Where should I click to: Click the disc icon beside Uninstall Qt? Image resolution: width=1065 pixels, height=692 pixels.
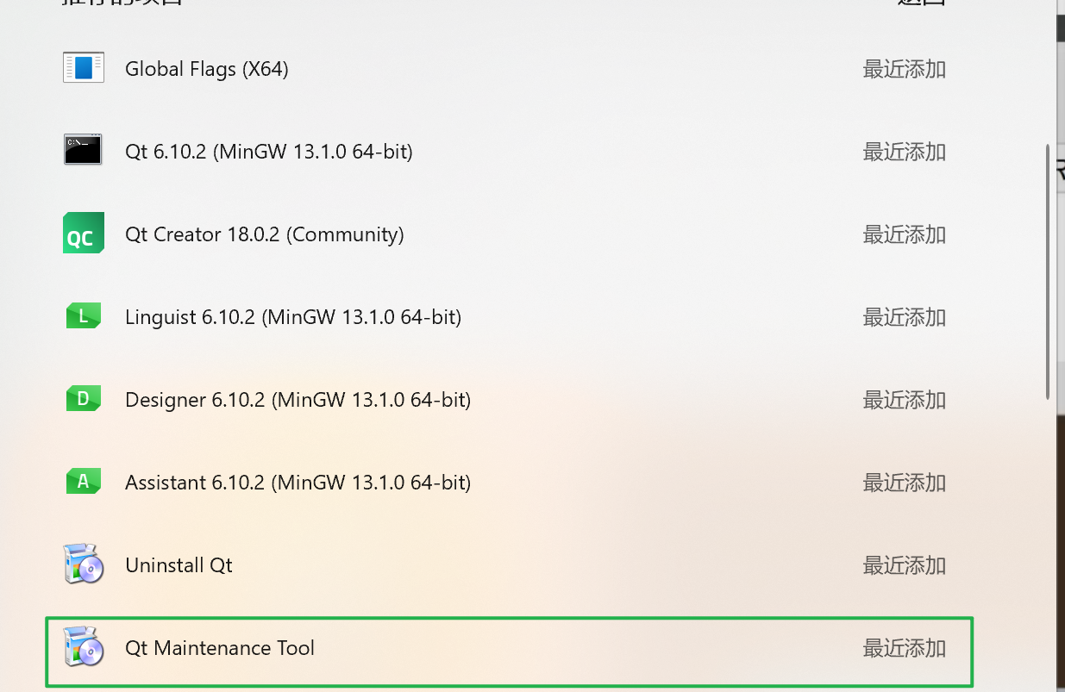(84, 564)
